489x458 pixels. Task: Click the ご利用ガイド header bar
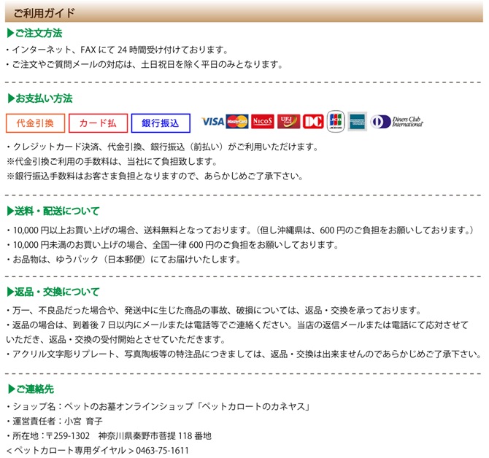(x=244, y=12)
